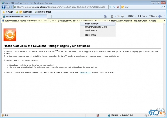
Task: Click the Home icon in command bar
Action: point(105,16)
